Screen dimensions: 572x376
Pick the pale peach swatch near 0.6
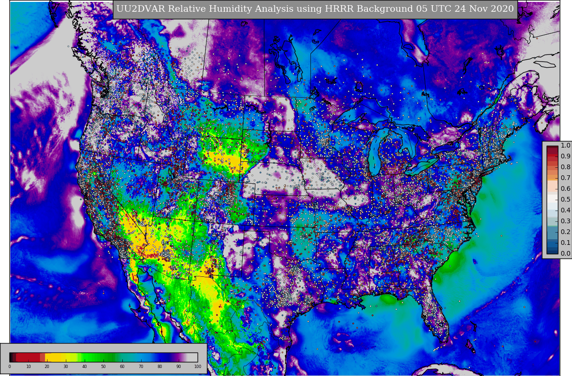click(x=552, y=186)
